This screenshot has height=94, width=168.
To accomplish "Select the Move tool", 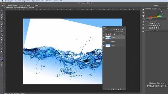I will [2, 10].
